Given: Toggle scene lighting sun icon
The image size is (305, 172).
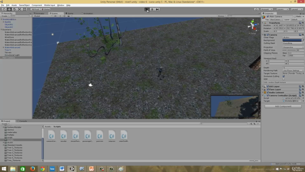Looking at the screenshot, I should (x=60, y=16).
